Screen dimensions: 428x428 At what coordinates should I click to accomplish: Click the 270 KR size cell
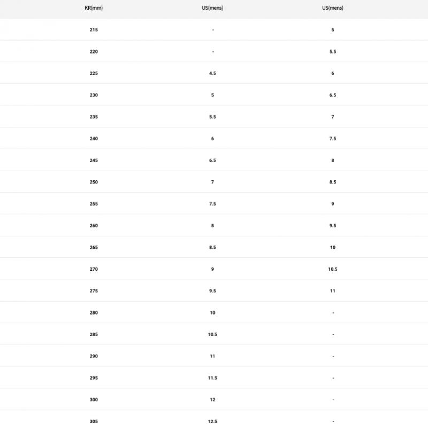(94, 269)
